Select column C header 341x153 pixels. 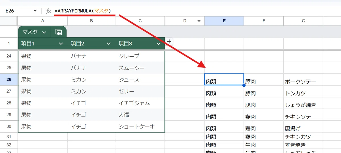click(x=140, y=21)
